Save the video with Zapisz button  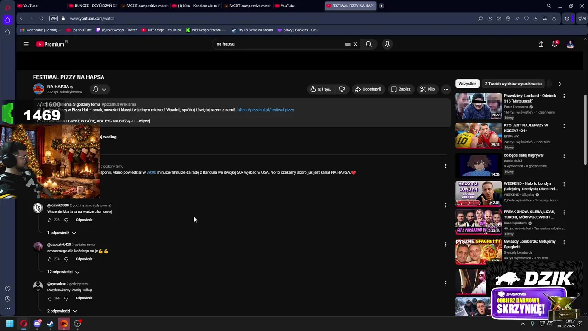tap(401, 89)
